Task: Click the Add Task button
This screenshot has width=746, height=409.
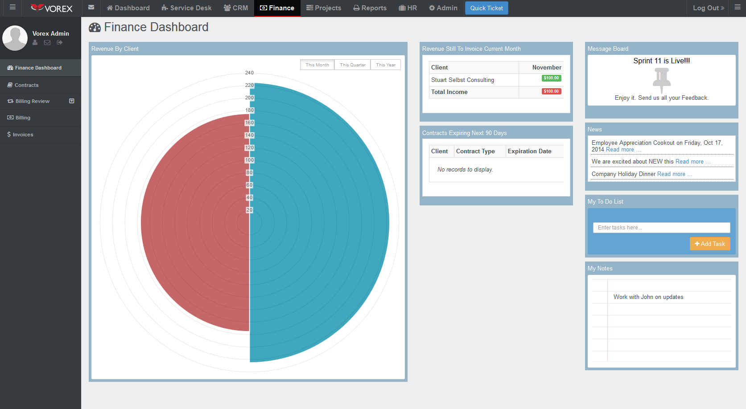Action: click(710, 244)
